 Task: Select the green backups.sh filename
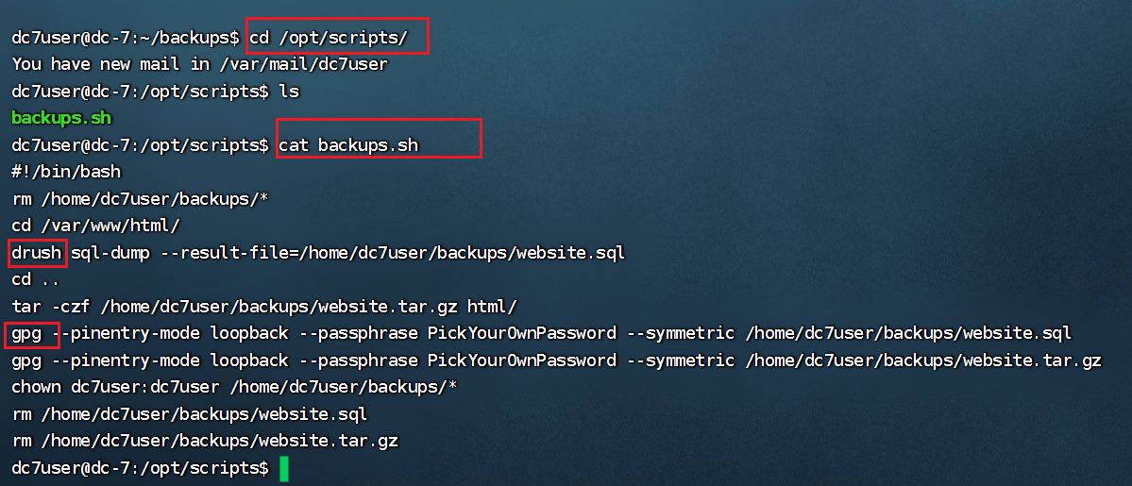[x=62, y=118]
